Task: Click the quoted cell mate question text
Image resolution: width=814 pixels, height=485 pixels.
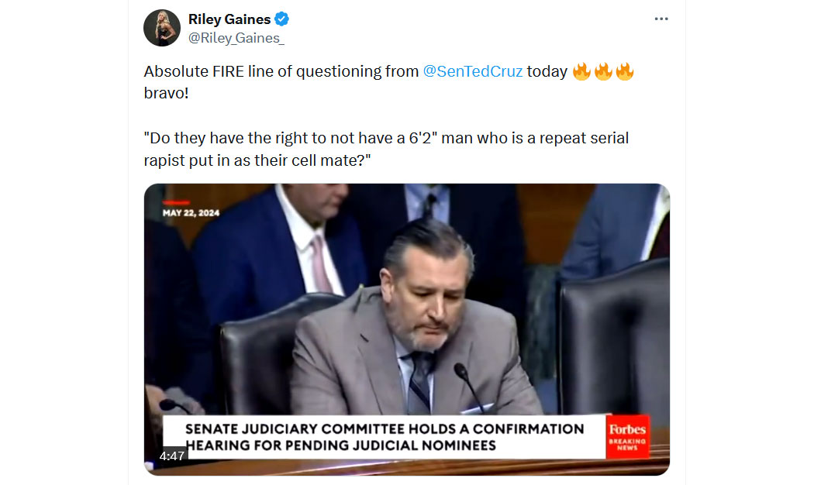Action: [386, 150]
